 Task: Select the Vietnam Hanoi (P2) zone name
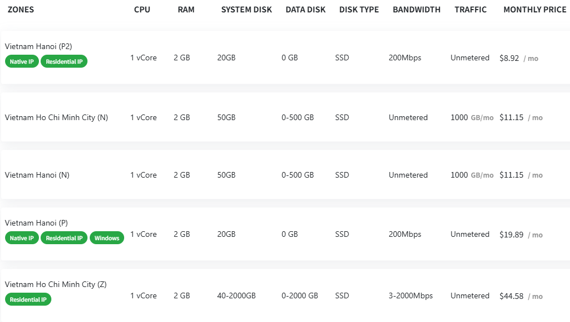click(38, 46)
